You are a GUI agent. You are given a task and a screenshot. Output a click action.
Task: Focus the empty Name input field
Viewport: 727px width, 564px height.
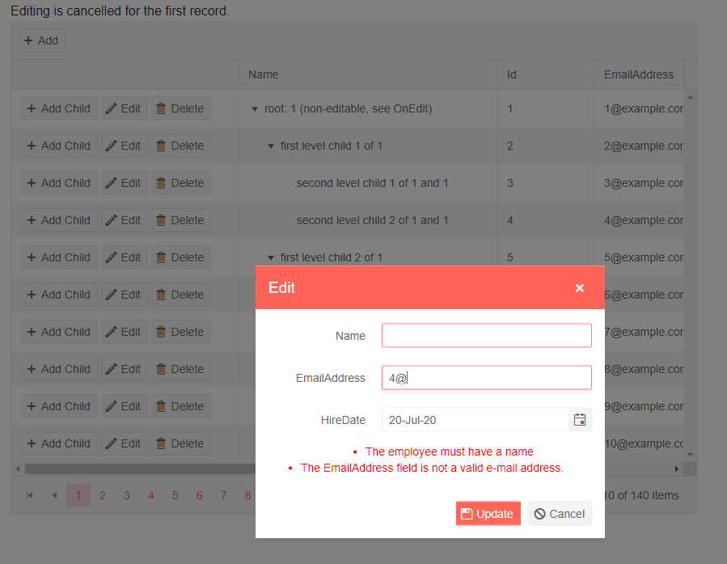point(486,336)
